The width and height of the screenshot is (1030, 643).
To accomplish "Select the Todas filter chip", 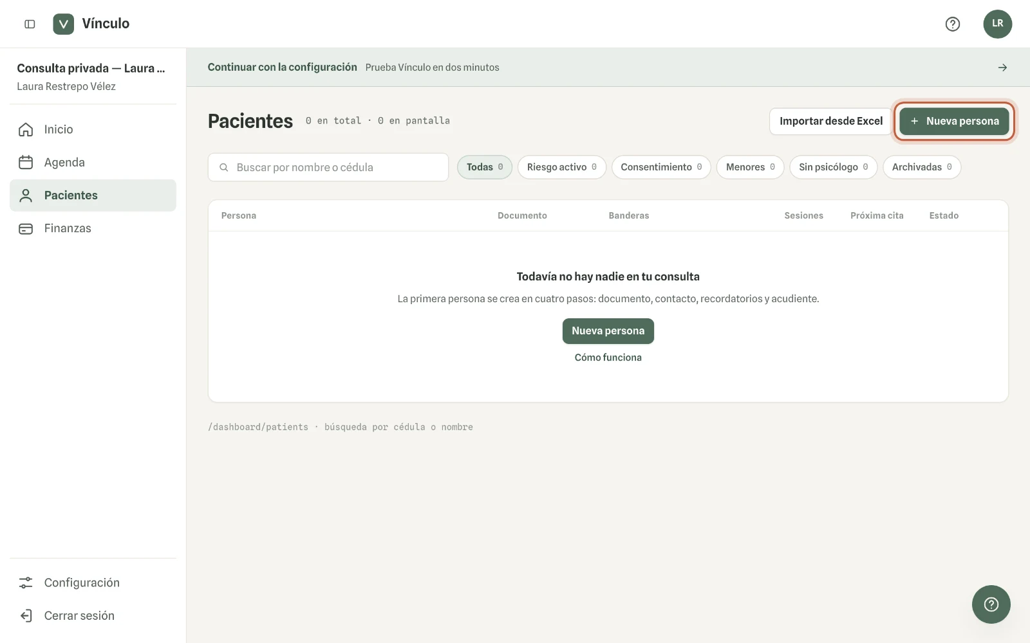I will 485,167.
